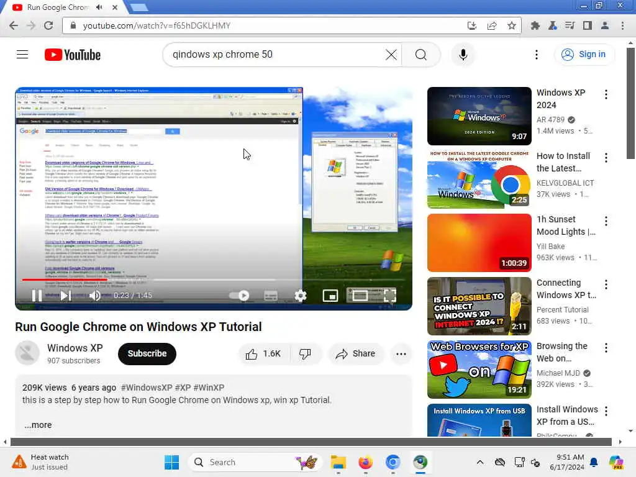Select the Run Google Chrome tab

[58, 7]
